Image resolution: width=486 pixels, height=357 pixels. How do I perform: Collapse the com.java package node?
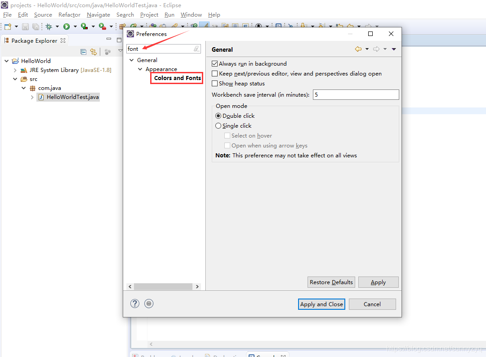23,88
